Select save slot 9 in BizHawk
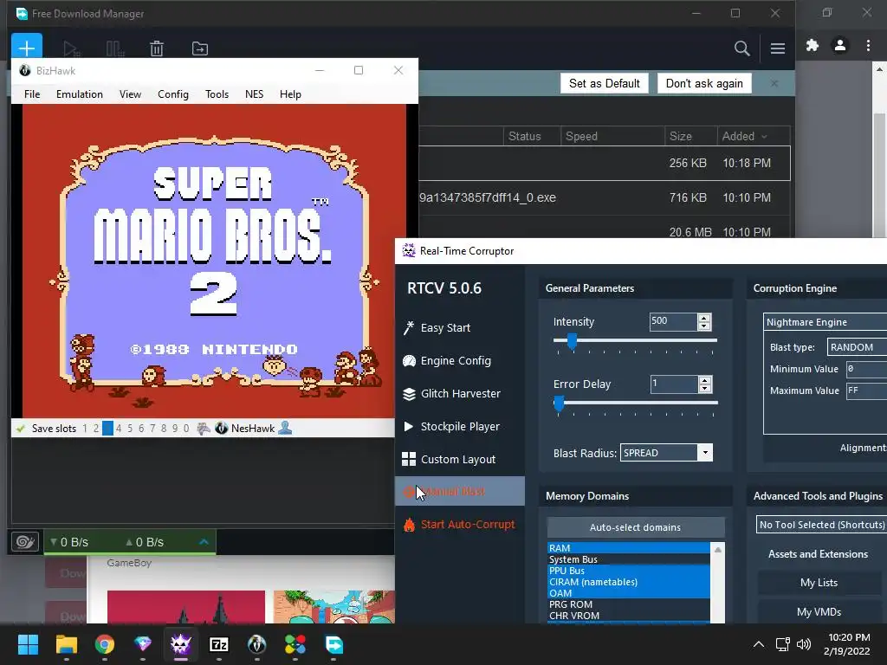 pos(175,429)
